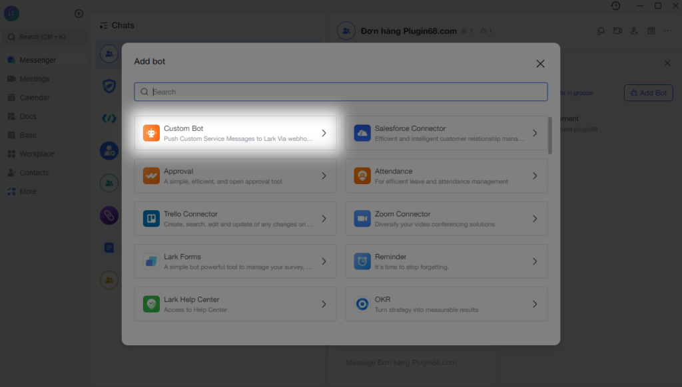Select the Lark Forms icon
The width and height of the screenshot is (682, 387).
(151, 261)
